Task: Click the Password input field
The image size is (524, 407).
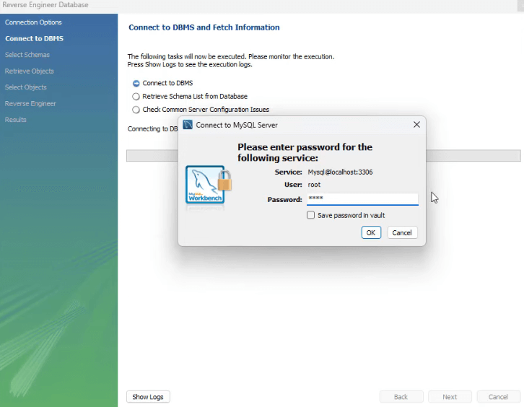Action: click(362, 199)
